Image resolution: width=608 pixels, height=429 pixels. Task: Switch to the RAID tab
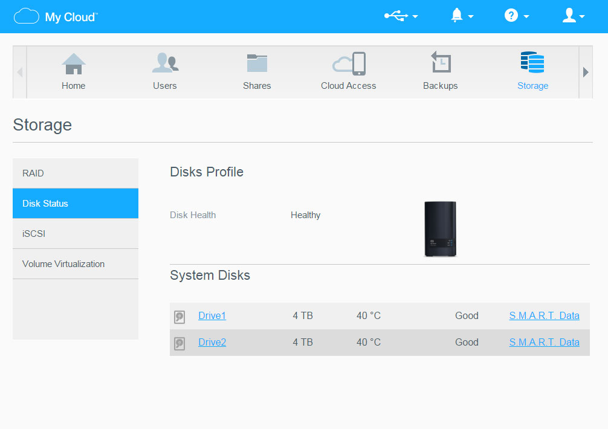(x=76, y=173)
